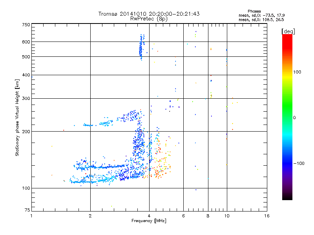Image resolution: width=314 pixels, height=235 pixels.
Task: Click the Phases heading in the statistics block
Action: pyautogui.click(x=254, y=11)
